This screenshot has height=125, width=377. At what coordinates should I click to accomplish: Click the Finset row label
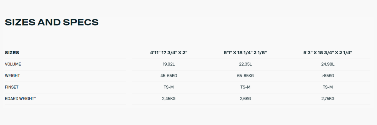[12, 87]
